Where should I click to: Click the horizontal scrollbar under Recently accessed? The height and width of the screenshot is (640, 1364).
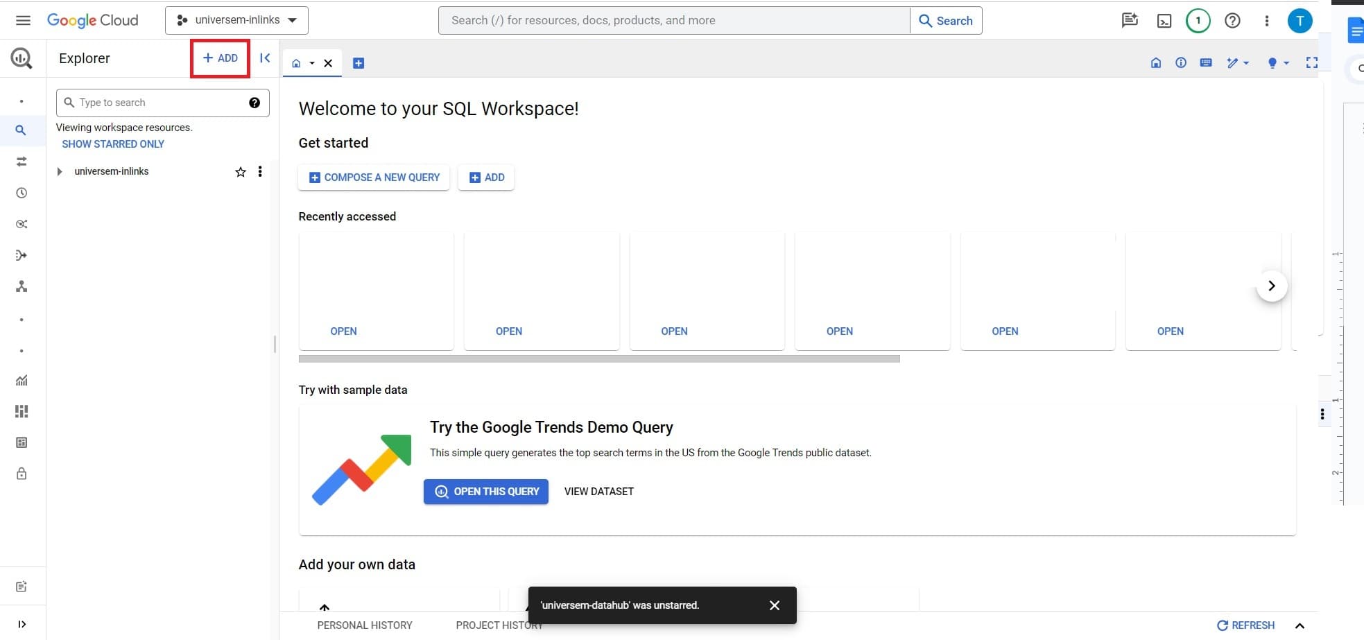coord(598,359)
